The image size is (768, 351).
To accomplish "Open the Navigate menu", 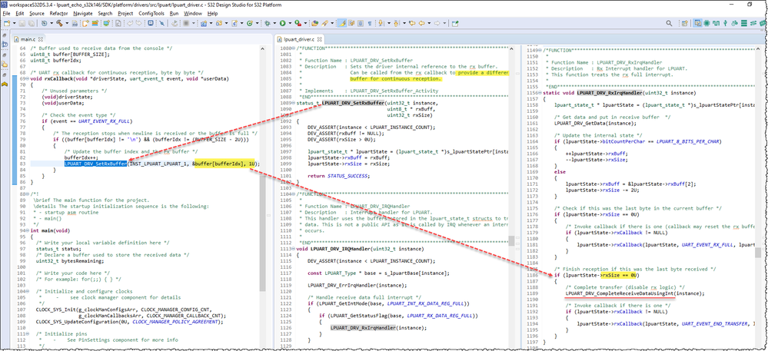I will click(83, 13).
